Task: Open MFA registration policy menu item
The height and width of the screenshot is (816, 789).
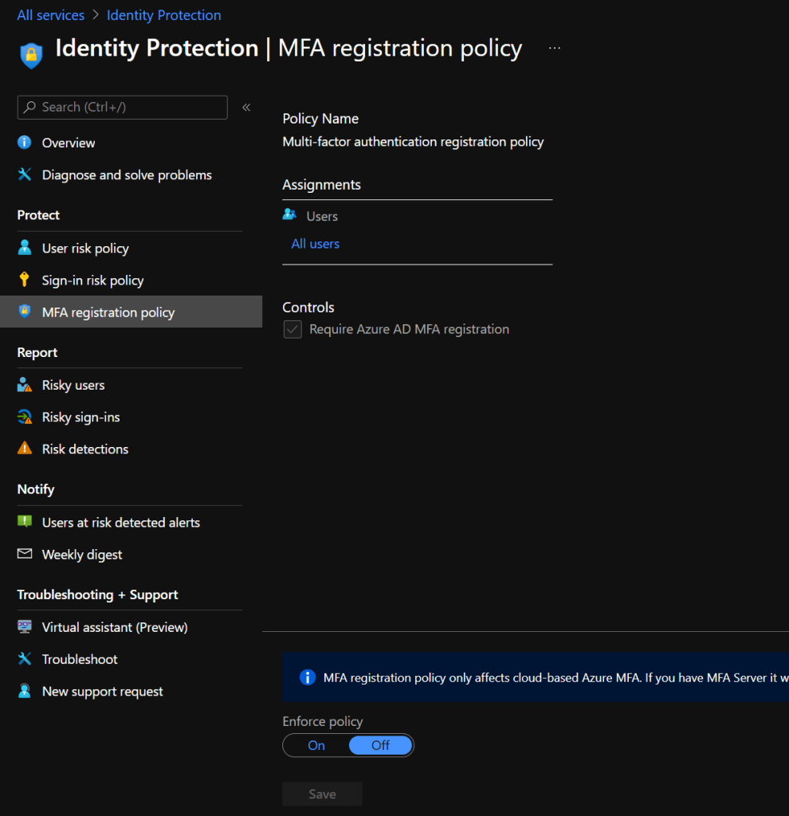Action: click(x=108, y=312)
